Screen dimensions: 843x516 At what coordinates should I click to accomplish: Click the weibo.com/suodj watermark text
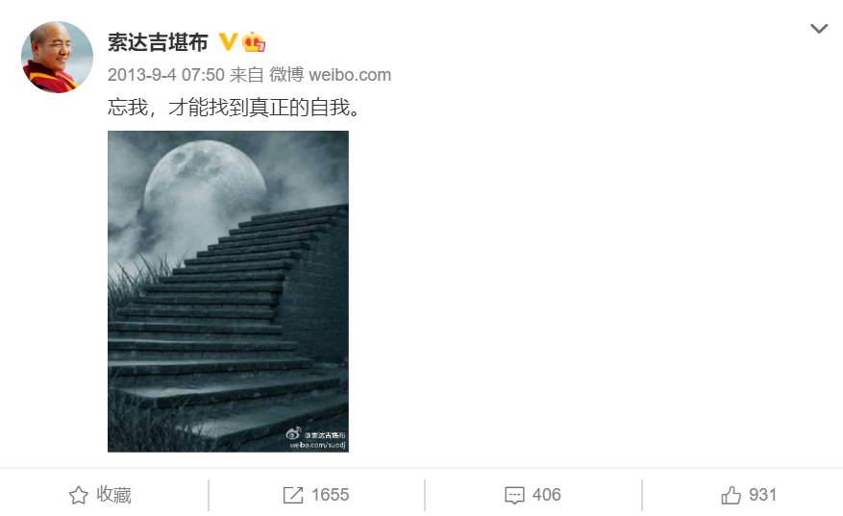pyautogui.click(x=318, y=445)
